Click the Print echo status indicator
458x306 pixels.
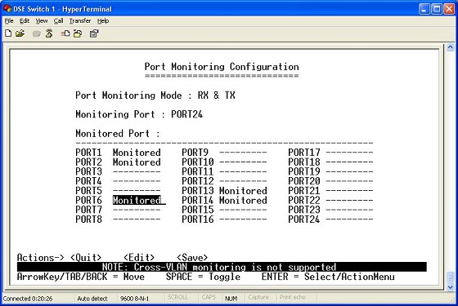[293, 297]
